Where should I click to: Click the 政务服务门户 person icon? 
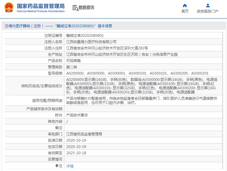(x=208, y=5)
